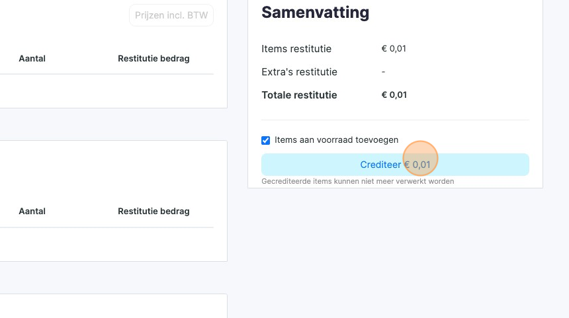Click the Extra's restitutie label
The height and width of the screenshot is (318, 569).
(x=299, y=71)
